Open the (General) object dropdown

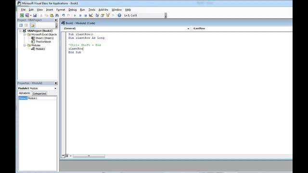[188, 29]
